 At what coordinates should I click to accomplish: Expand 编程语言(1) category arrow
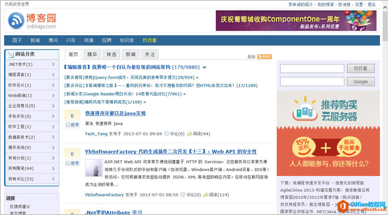coord(53,75)
